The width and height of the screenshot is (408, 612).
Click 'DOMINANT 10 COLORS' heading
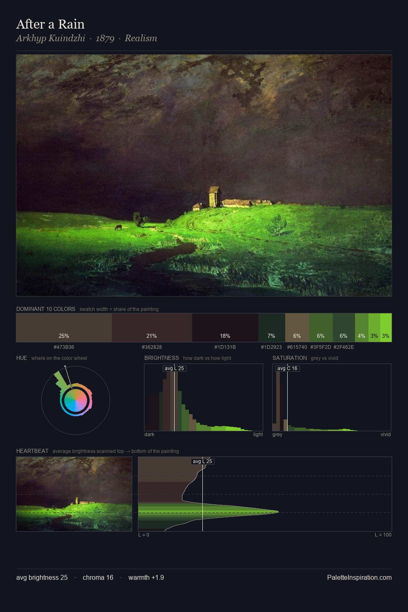point(46,309)
